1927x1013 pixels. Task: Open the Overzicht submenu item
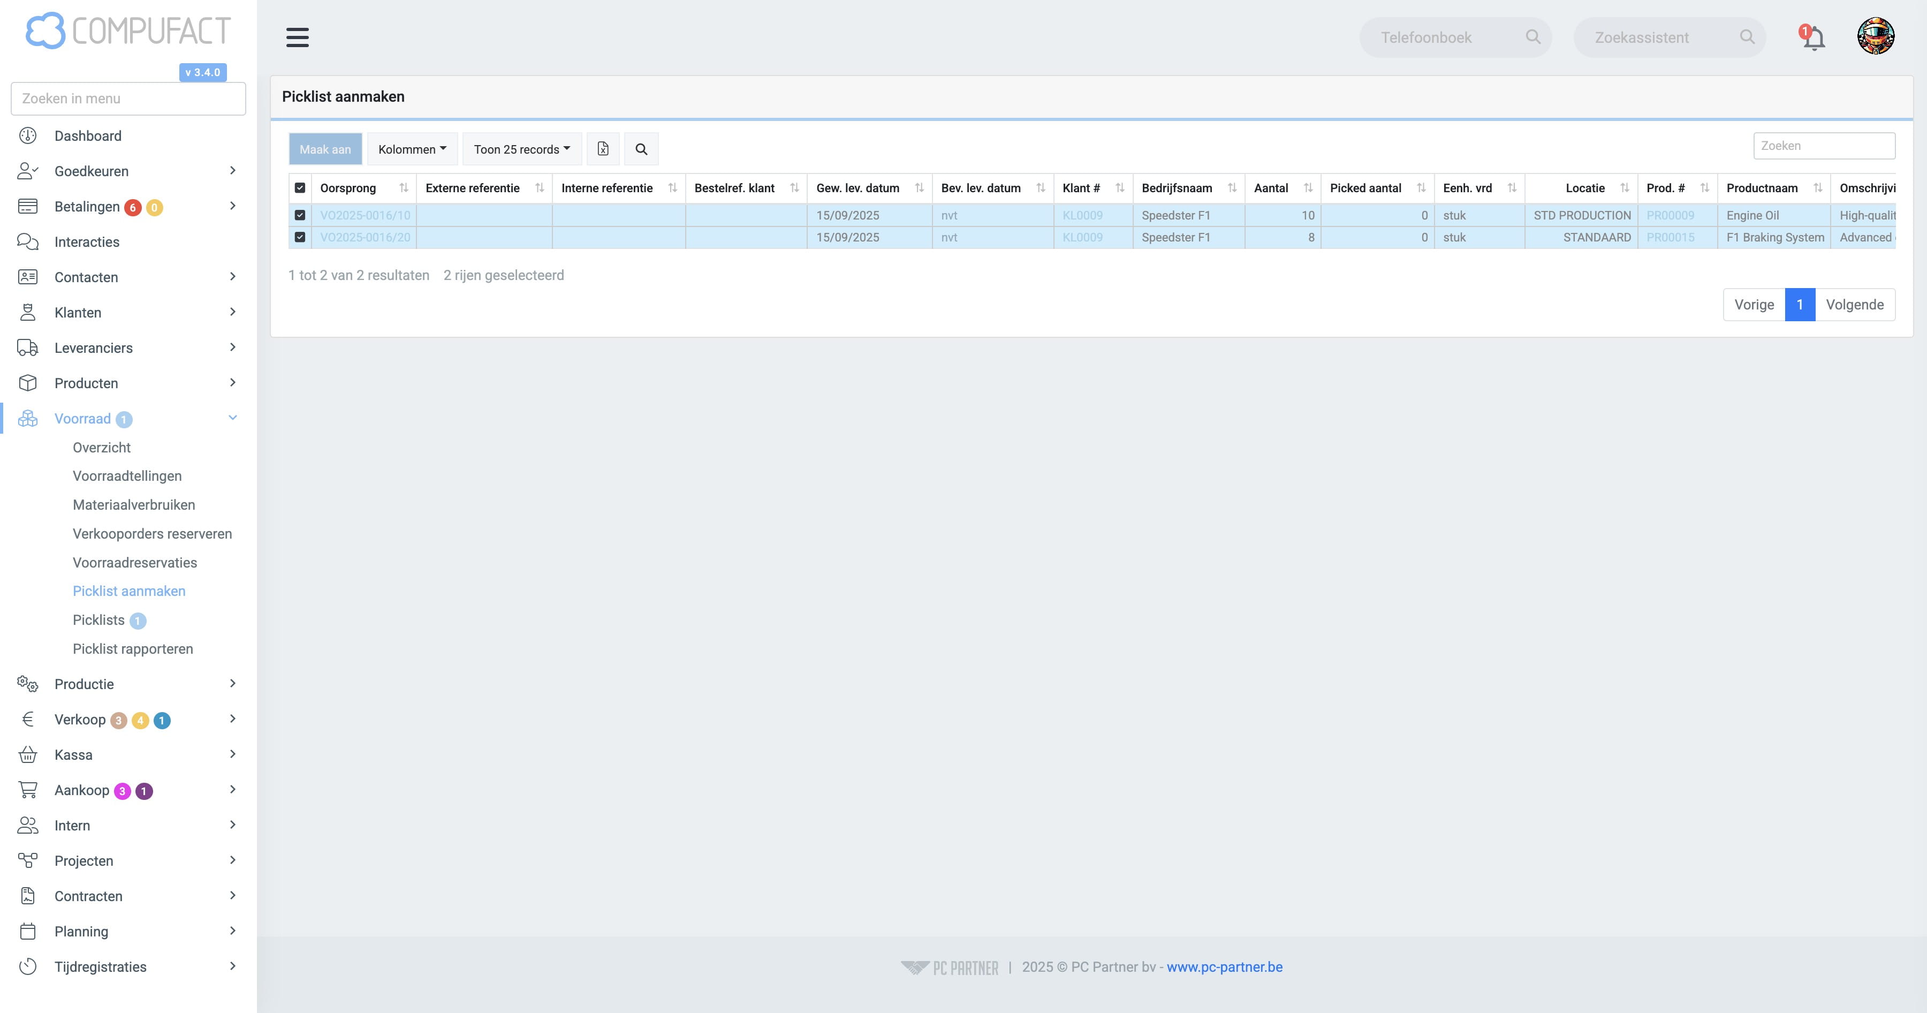102,448
